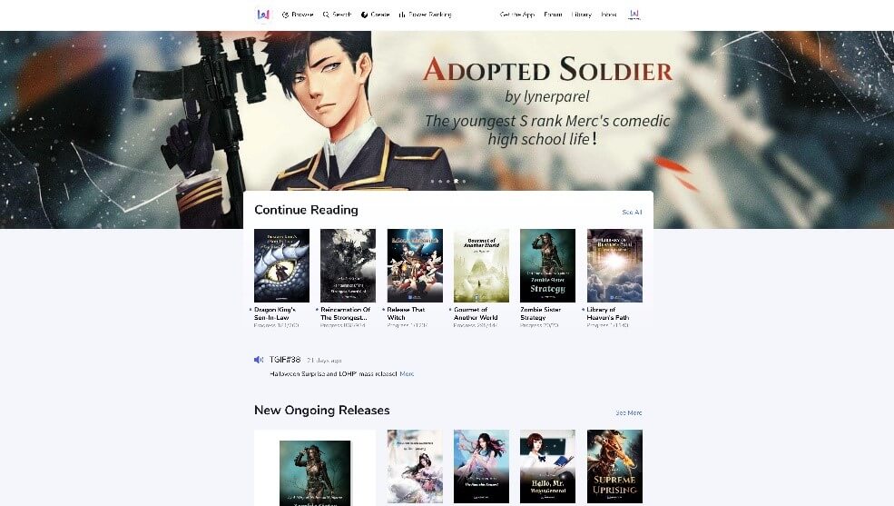The image size is (894, 506).
Task: Open the Browse compass icon
Action: pyautogui.click(x=285, y=15)
